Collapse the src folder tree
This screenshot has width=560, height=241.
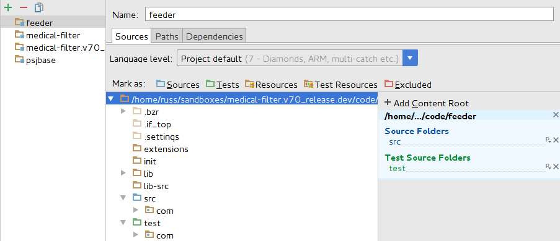click(123, 198)
